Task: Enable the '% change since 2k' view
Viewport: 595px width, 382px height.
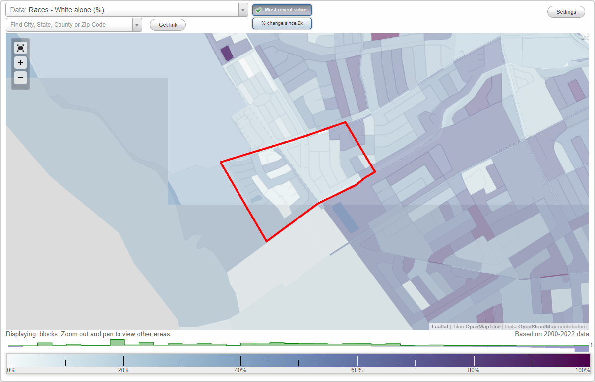Action: 282,23
